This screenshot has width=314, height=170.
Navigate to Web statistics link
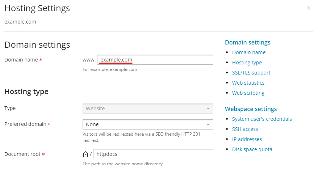point(248,83)
